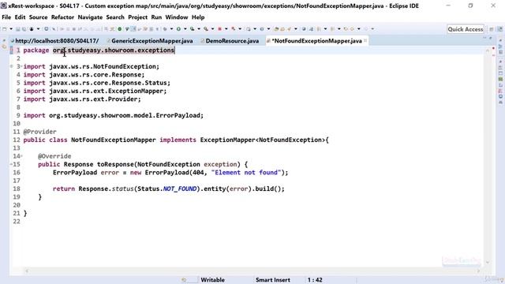Click the override marker on line 15
The image size is (505, 284).
[11, 165]
